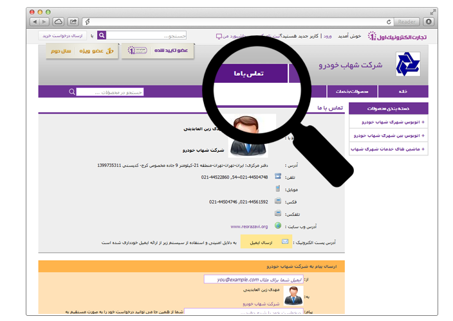Click the top site search field
Viewport: 453px width, 321px height.
point(146,35)
